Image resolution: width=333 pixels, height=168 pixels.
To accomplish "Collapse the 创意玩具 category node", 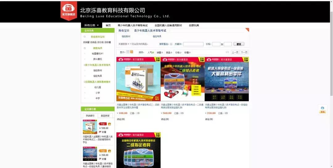I will (85, 48).
